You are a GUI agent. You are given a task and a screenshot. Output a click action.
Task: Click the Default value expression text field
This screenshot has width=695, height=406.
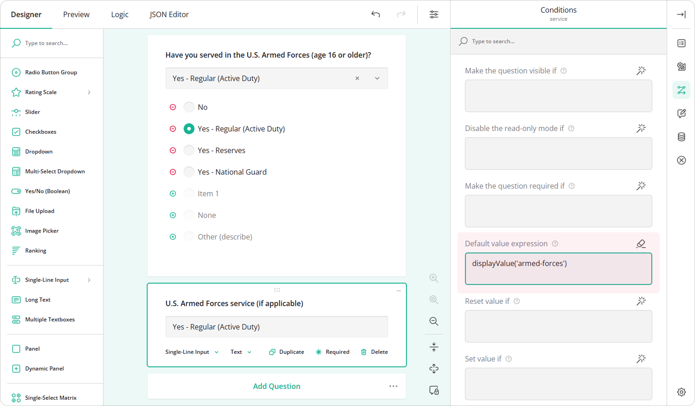pos(558,269)
